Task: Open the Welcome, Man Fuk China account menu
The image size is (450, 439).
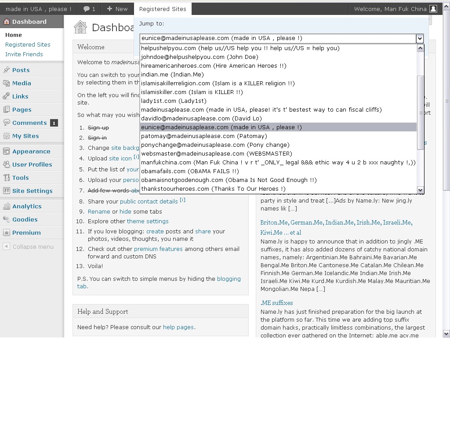Action: 396,9
